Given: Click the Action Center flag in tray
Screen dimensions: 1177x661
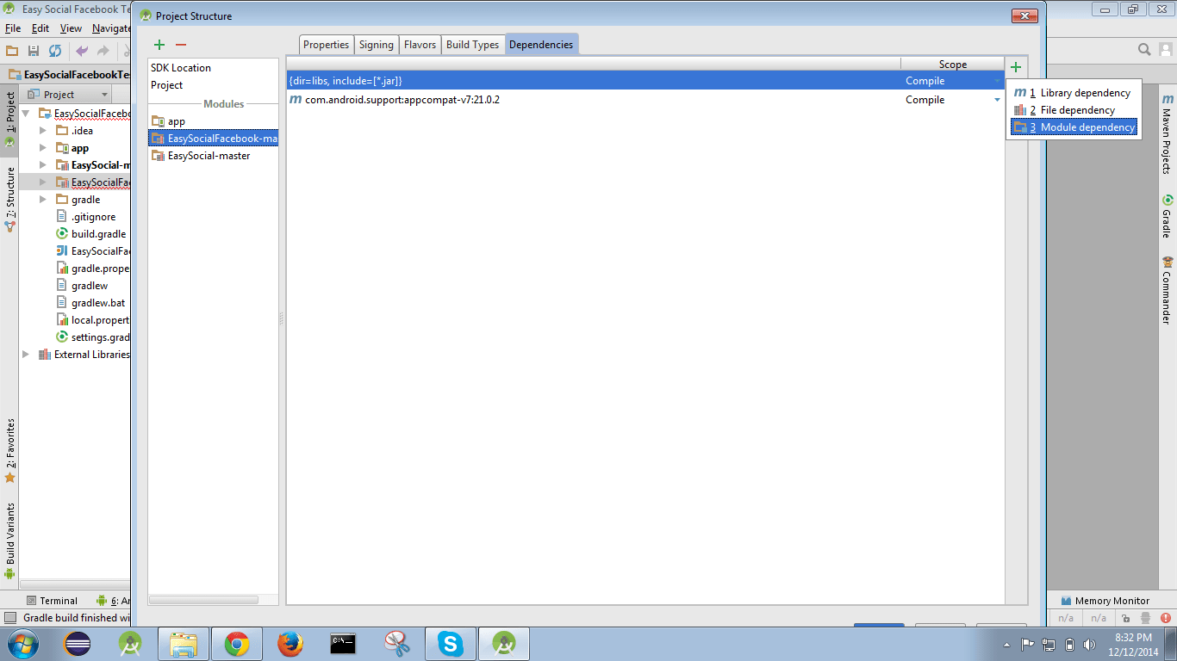Looking at the screenshot, I should 1027,644.
